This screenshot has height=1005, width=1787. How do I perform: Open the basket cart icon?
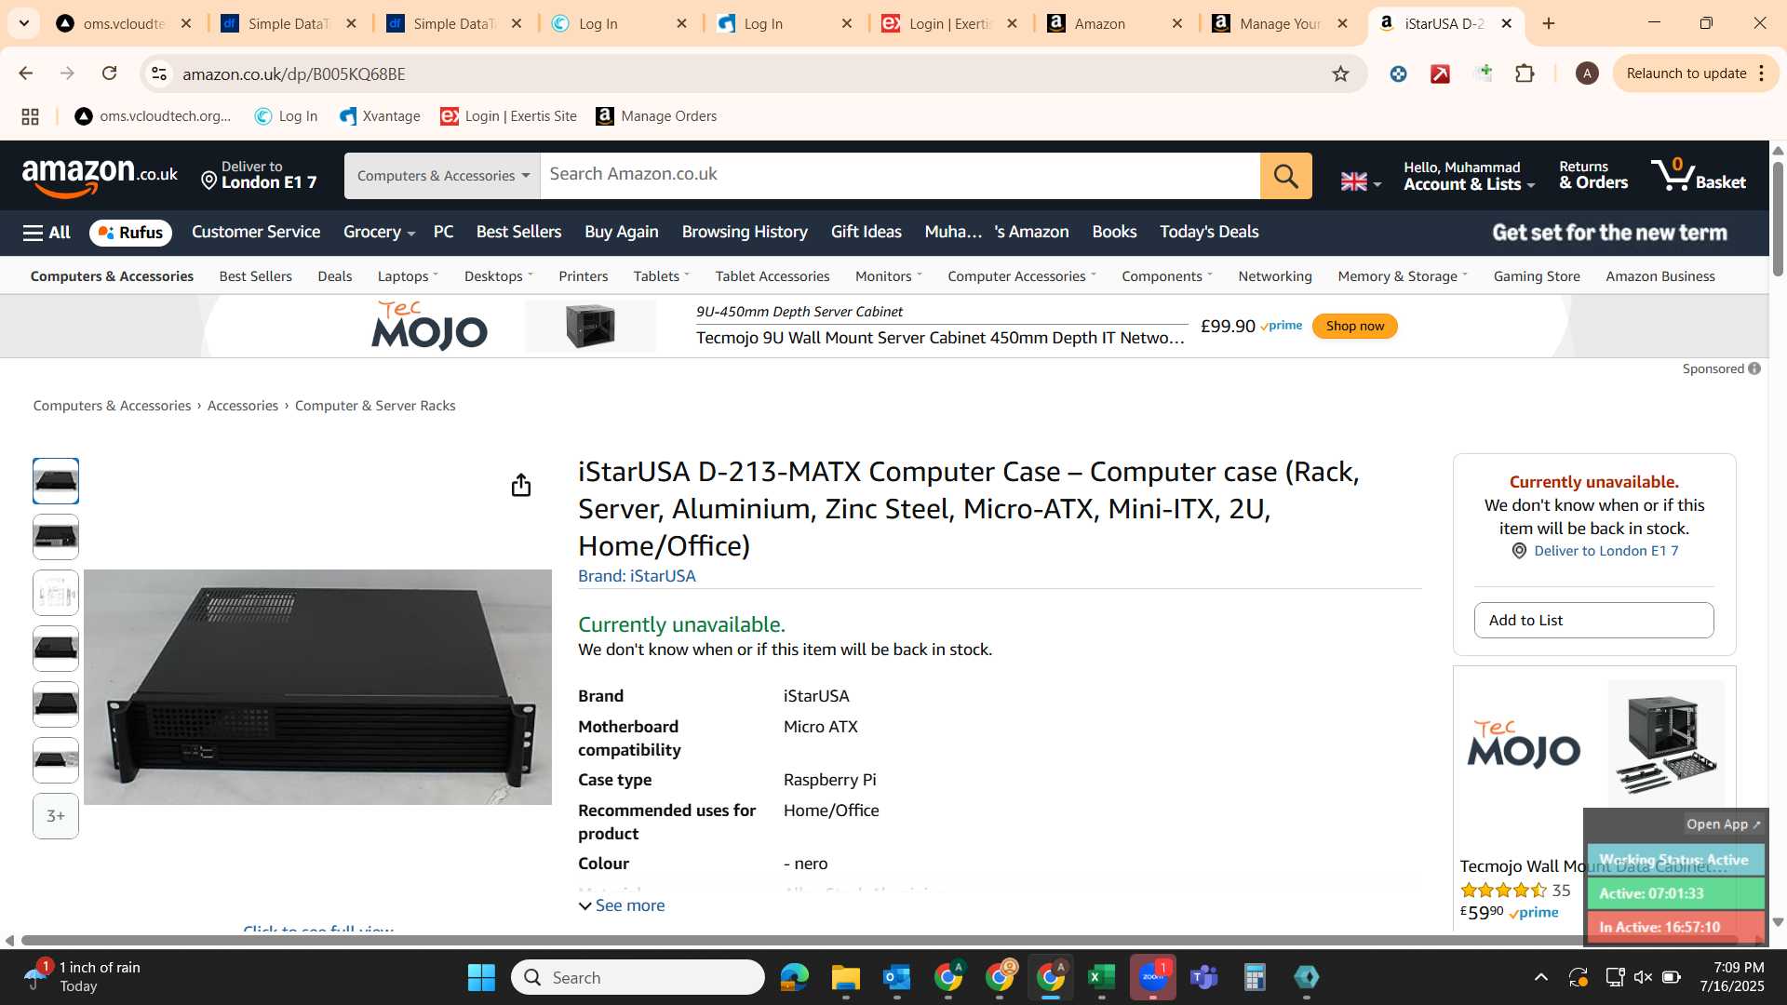coord(1699,175)
